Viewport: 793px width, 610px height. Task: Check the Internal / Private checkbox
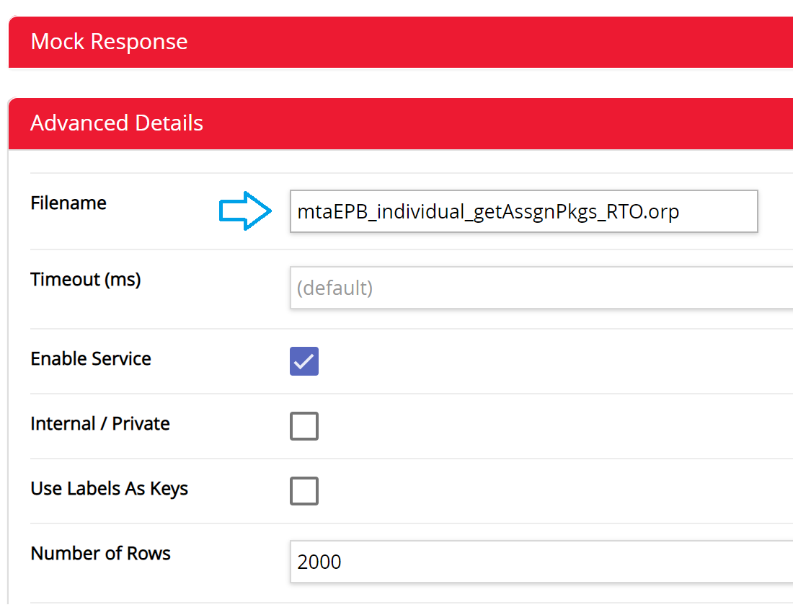click(x=304, y=426)
